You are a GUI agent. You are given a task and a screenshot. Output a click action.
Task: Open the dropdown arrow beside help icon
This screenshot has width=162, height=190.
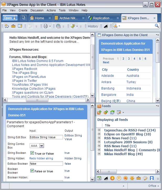[77, 26]
